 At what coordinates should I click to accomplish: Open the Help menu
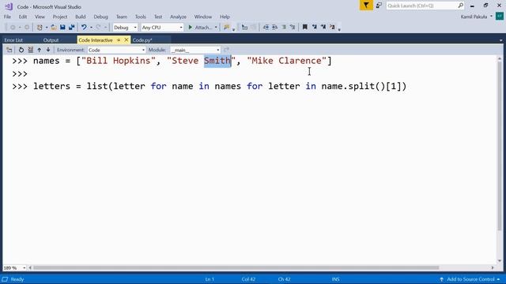pyautogui.click(x=225, y=17)
